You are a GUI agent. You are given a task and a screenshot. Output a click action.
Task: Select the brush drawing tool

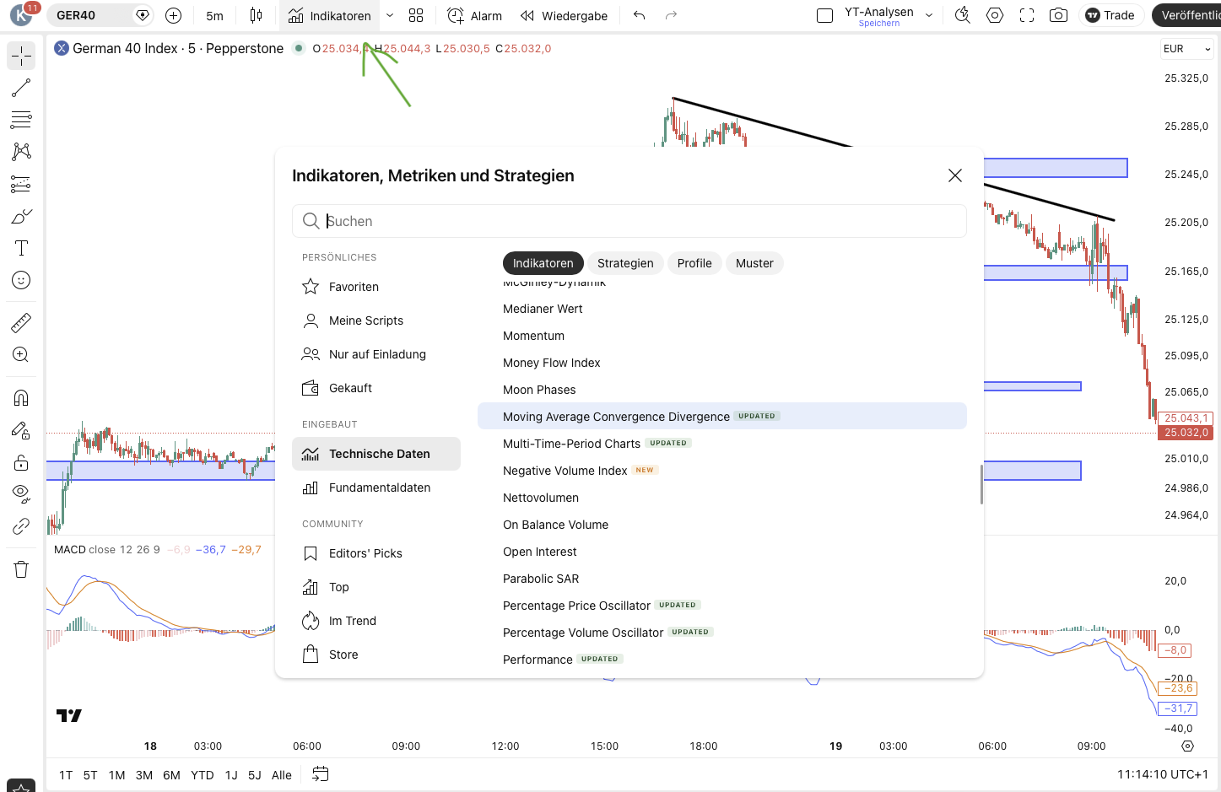21,216
